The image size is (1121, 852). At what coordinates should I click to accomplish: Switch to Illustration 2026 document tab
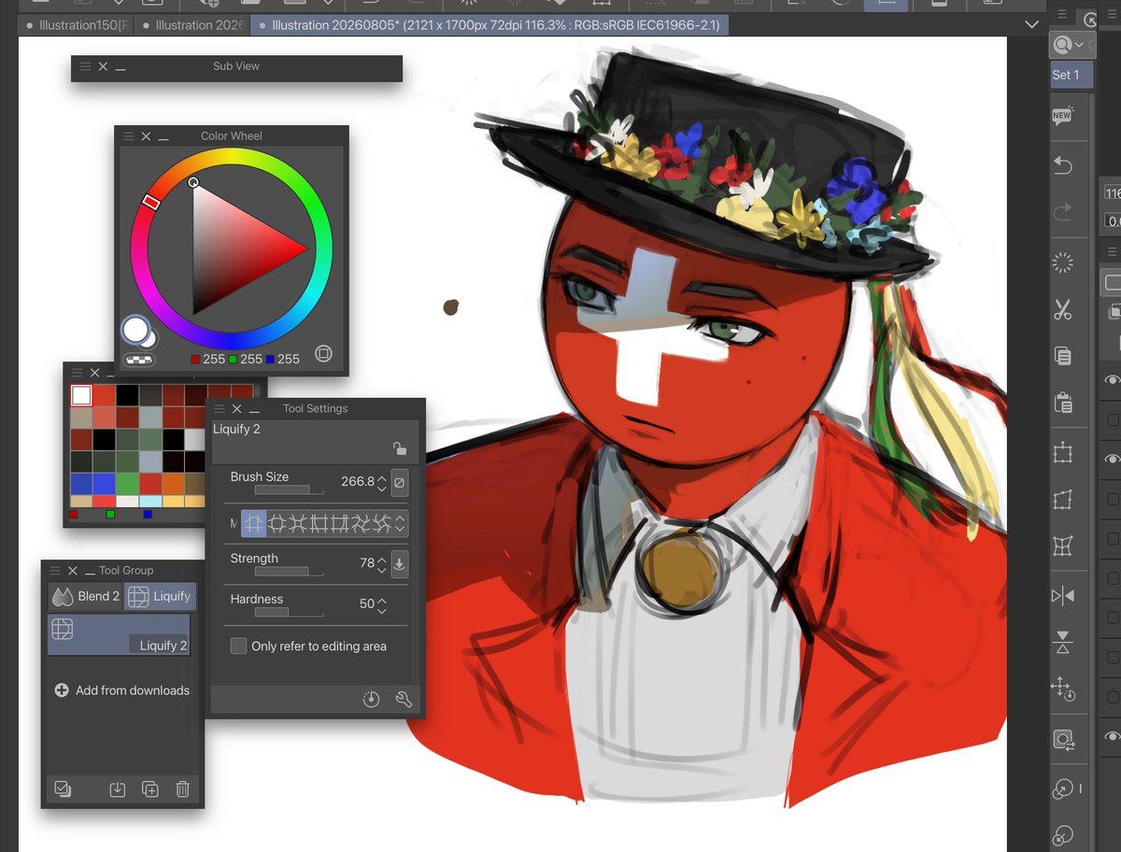click(x=192, y=25)
